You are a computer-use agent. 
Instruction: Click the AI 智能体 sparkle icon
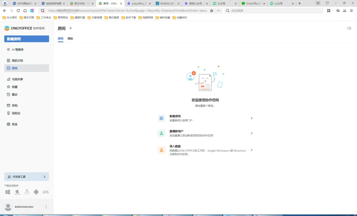pyautogui.click(x=8, y=49)
